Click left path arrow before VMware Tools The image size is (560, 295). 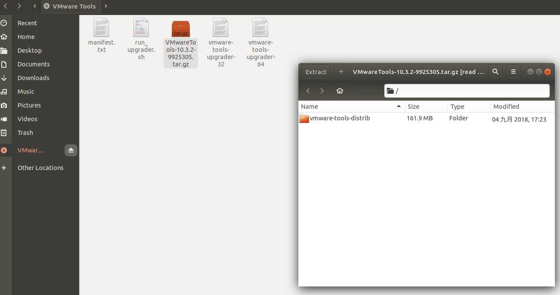pos(35,6)
